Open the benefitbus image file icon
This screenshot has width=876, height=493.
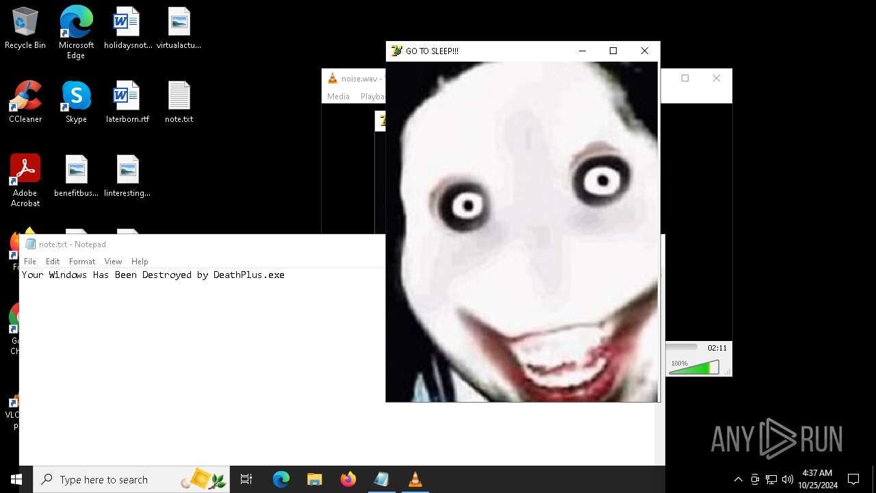(x=76, y=176)
